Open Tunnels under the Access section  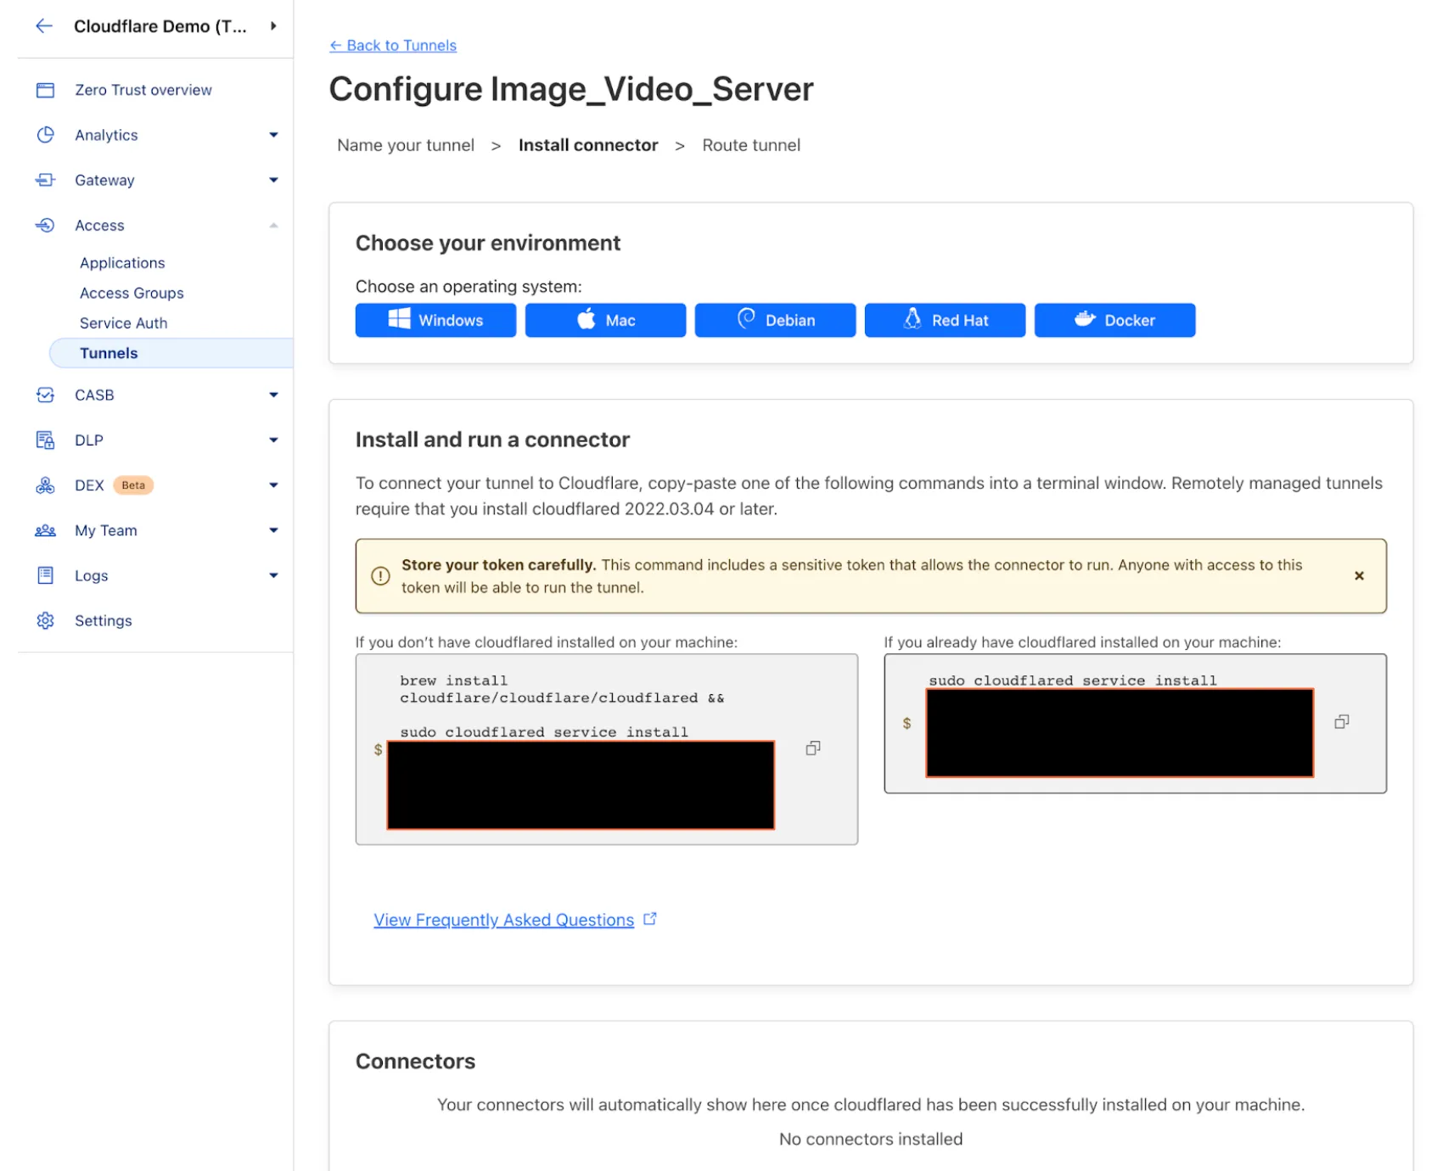pos(109,352)
